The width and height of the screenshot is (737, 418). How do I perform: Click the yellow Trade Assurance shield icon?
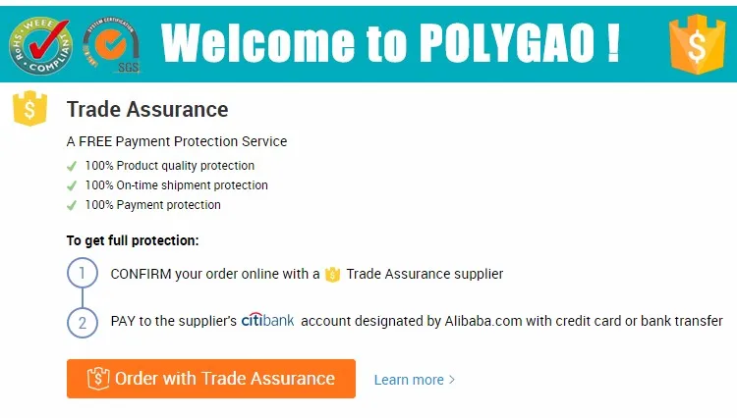coord(30,108)
